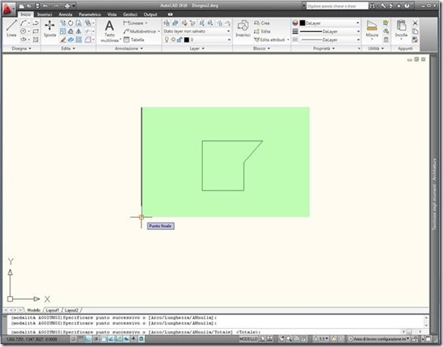
Task: Expand the Annotazione panel
Action: click(x=129, y=49)
